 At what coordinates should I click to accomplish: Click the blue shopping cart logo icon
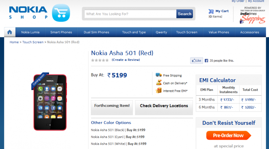click(61, 13)
